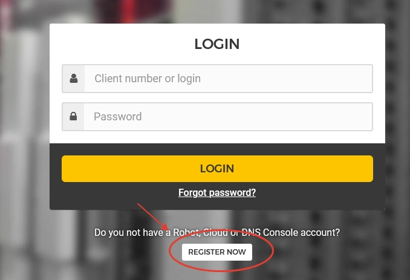Viewport: 410px width, 280px height.
Task: Focus the Client number or login field
Action: pyautogui.click(x=228, y=79)
